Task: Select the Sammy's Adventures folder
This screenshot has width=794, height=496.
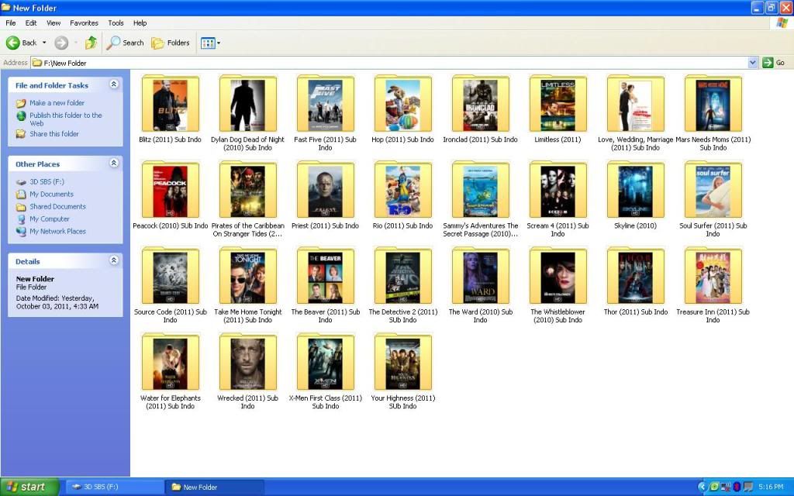Action: [x=480, y=199]
